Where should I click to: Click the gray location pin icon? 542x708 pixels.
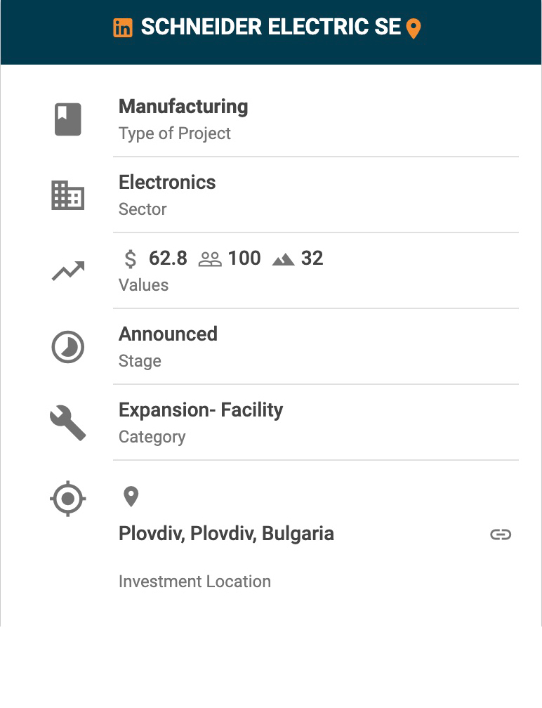pos(131,497)
